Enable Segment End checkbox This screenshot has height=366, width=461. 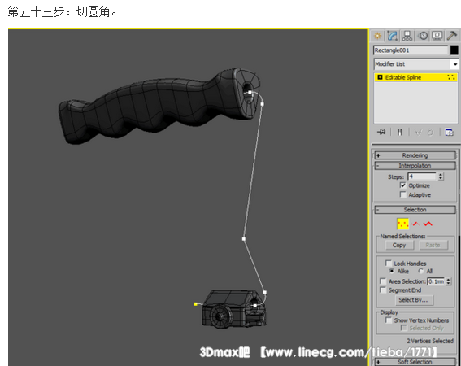pos(383,290)
